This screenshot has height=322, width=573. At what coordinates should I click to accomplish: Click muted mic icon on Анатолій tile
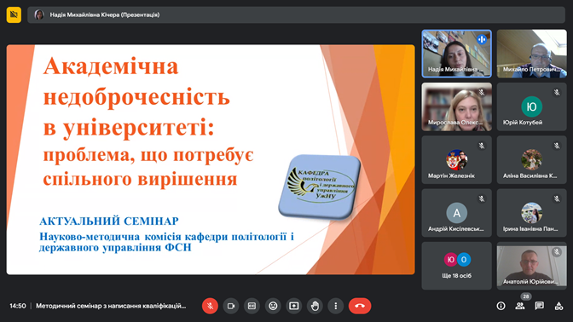[x=557, y=252]
